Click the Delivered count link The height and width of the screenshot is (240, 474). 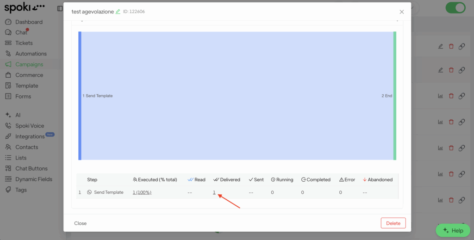214,192
